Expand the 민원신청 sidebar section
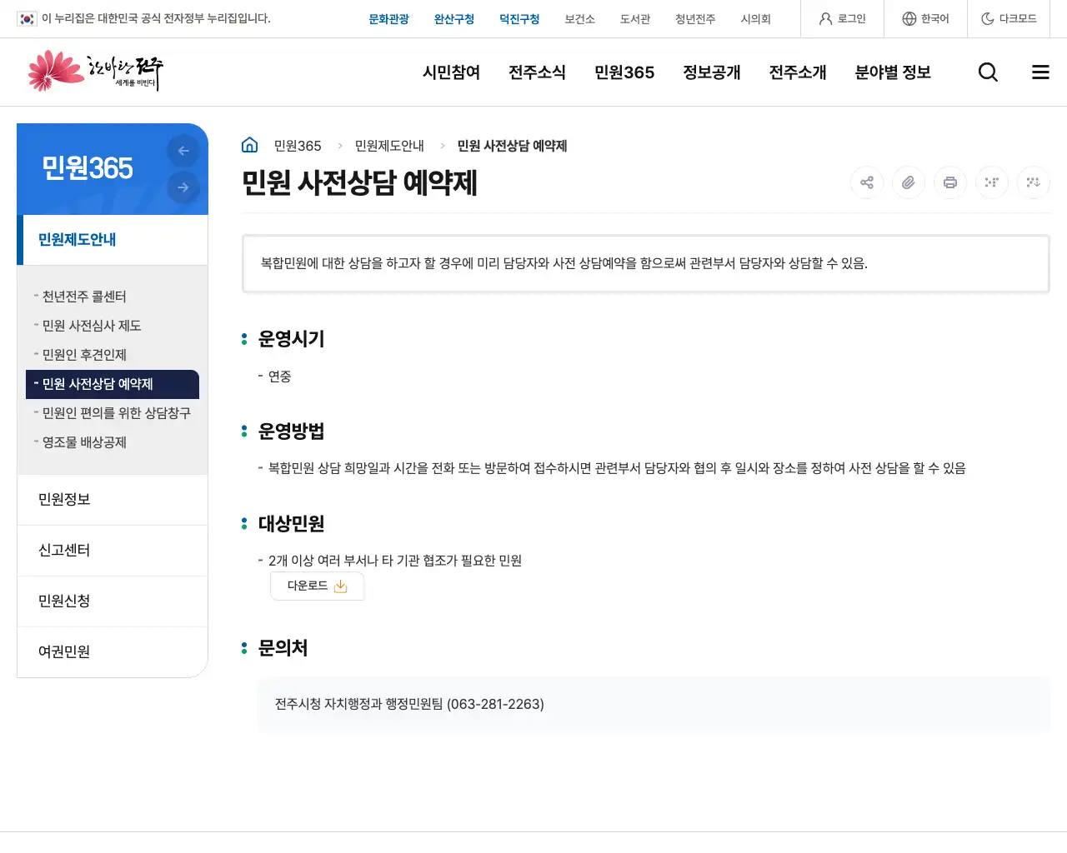Image resolution: width=1067 pixels, height=853 pixels. (113, 601)
